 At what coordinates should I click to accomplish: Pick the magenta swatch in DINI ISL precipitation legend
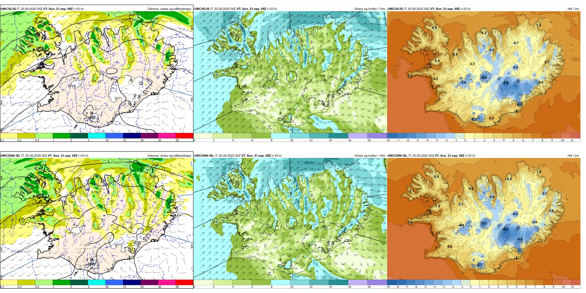pos(167,282)
